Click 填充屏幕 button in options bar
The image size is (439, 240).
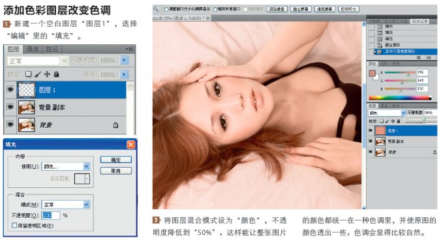click(324, 9)
